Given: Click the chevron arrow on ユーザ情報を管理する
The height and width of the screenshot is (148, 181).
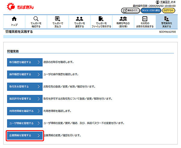Looking at the screenshot, I should pyautogui.click(x=39, y=123).
